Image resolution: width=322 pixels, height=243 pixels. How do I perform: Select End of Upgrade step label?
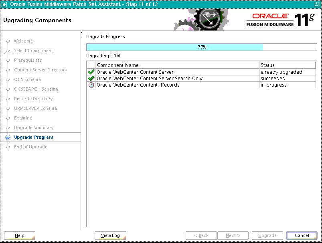click(30, 147)
